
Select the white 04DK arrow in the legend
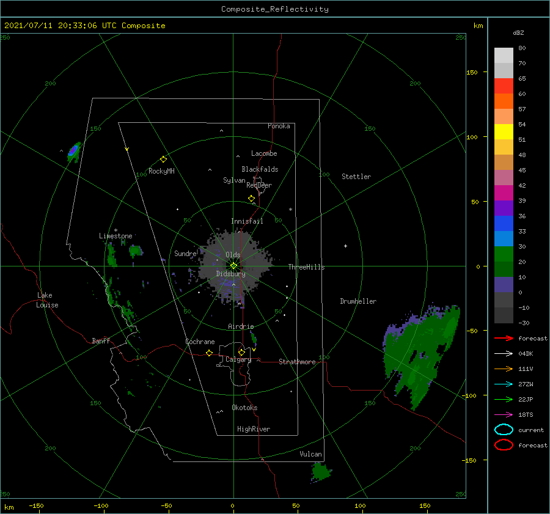pyautogui.click(x=504, y=353)
